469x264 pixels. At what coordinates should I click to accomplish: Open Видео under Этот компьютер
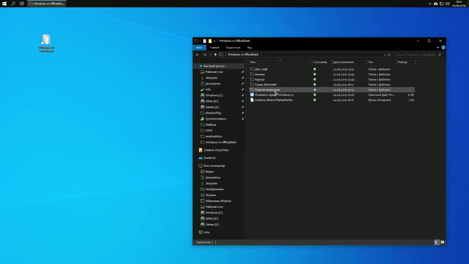tap(210, 172)
